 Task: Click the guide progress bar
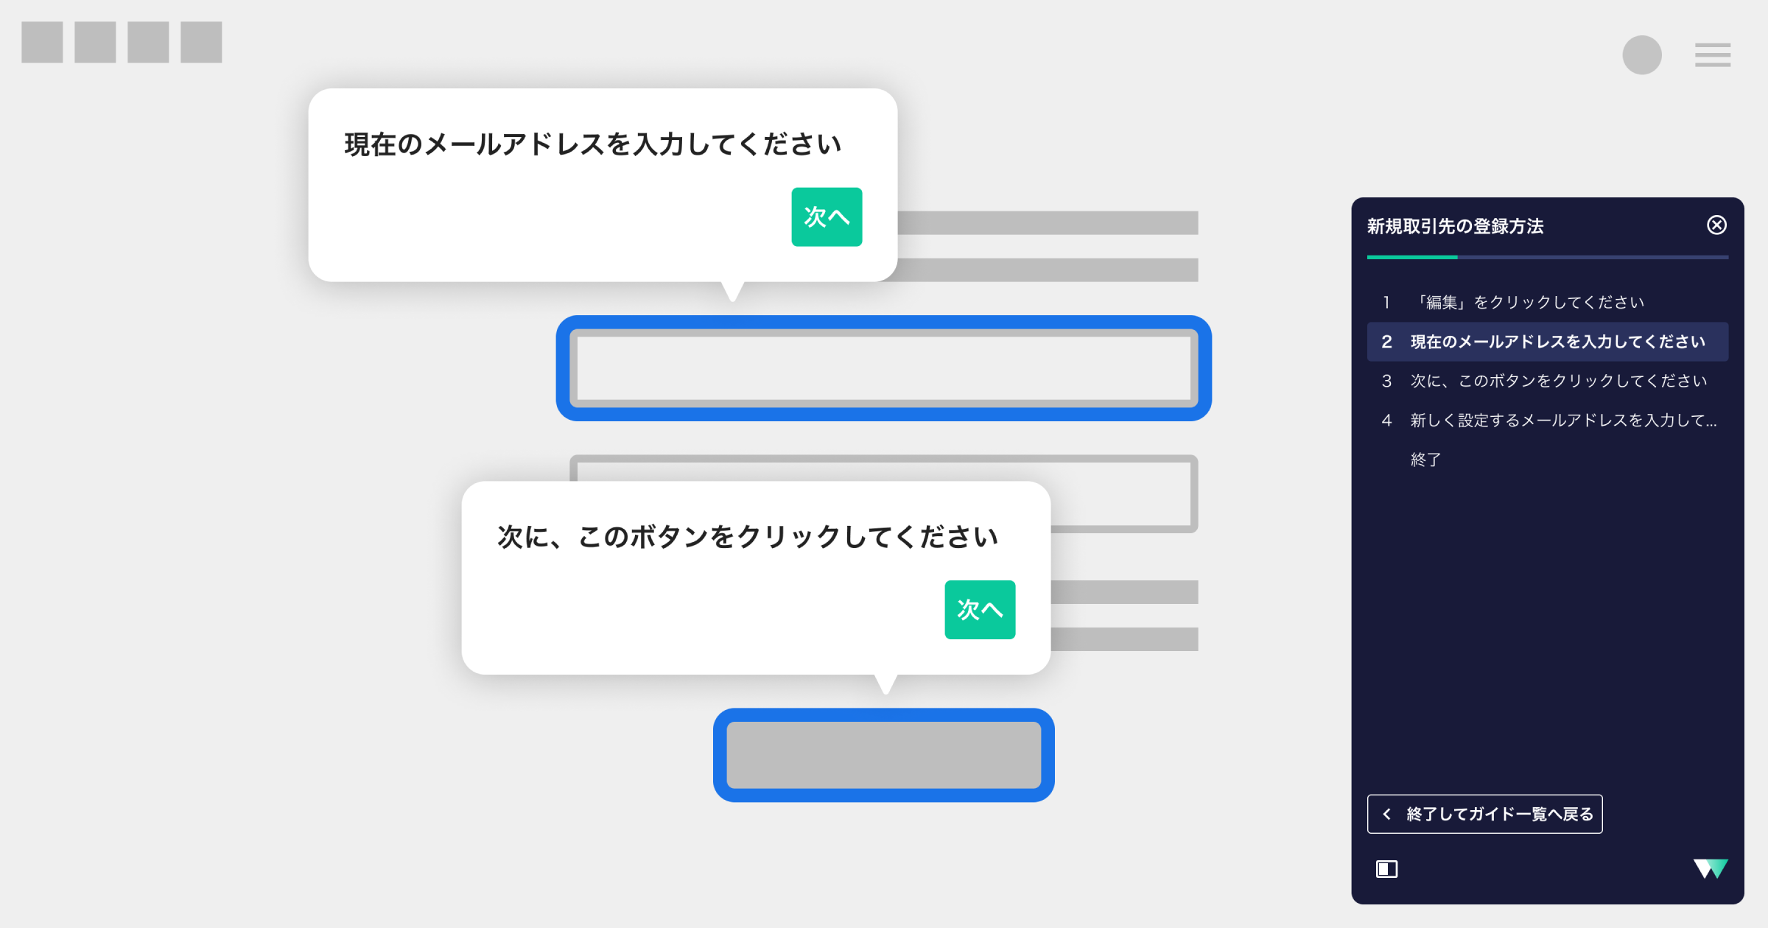click(x=1547, y=257)
